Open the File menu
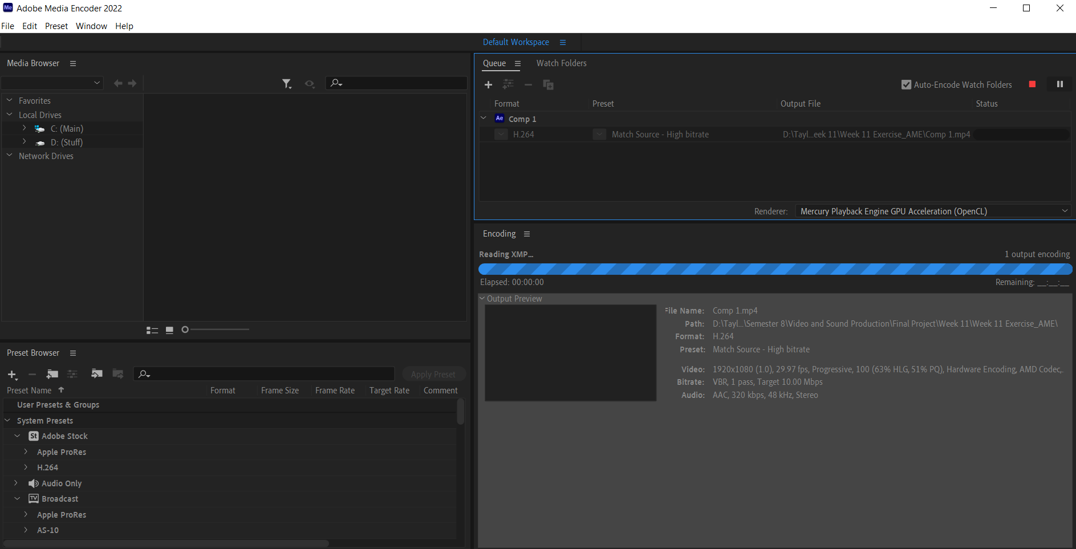Image resolution: width=1076 pixels, height=549 pixels. coord(8,26)
